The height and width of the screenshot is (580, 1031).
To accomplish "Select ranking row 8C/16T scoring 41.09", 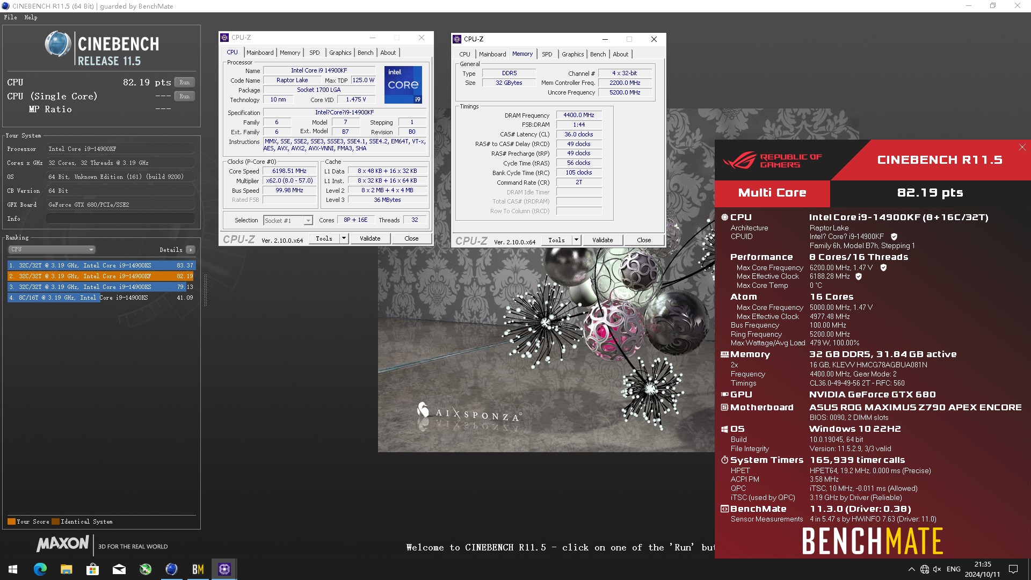I will (x=101, y=298).
